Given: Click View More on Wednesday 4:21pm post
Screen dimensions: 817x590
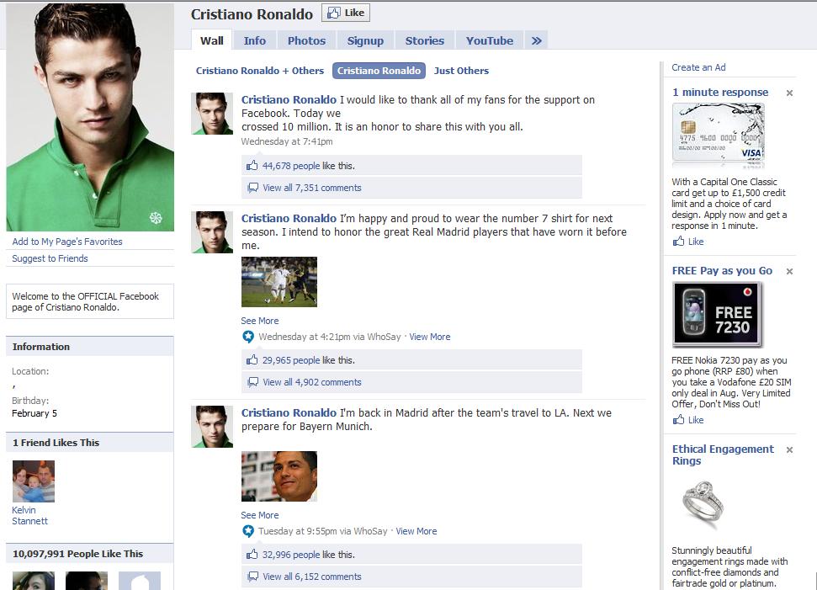Looking at the screenshot, I should point(429,337).
